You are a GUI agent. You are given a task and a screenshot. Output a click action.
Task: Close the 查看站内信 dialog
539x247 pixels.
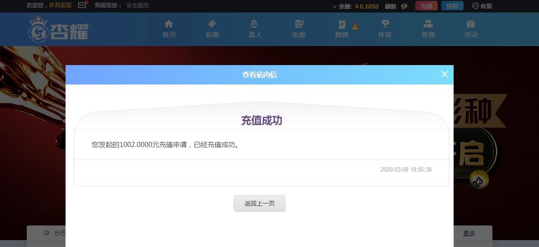click(445, 74)
